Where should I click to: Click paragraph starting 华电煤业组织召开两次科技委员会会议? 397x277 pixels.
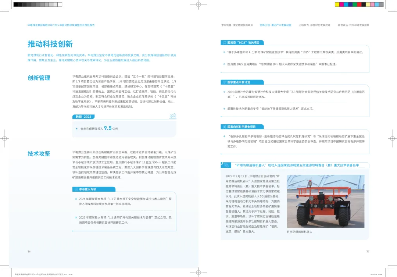(124, 91)
